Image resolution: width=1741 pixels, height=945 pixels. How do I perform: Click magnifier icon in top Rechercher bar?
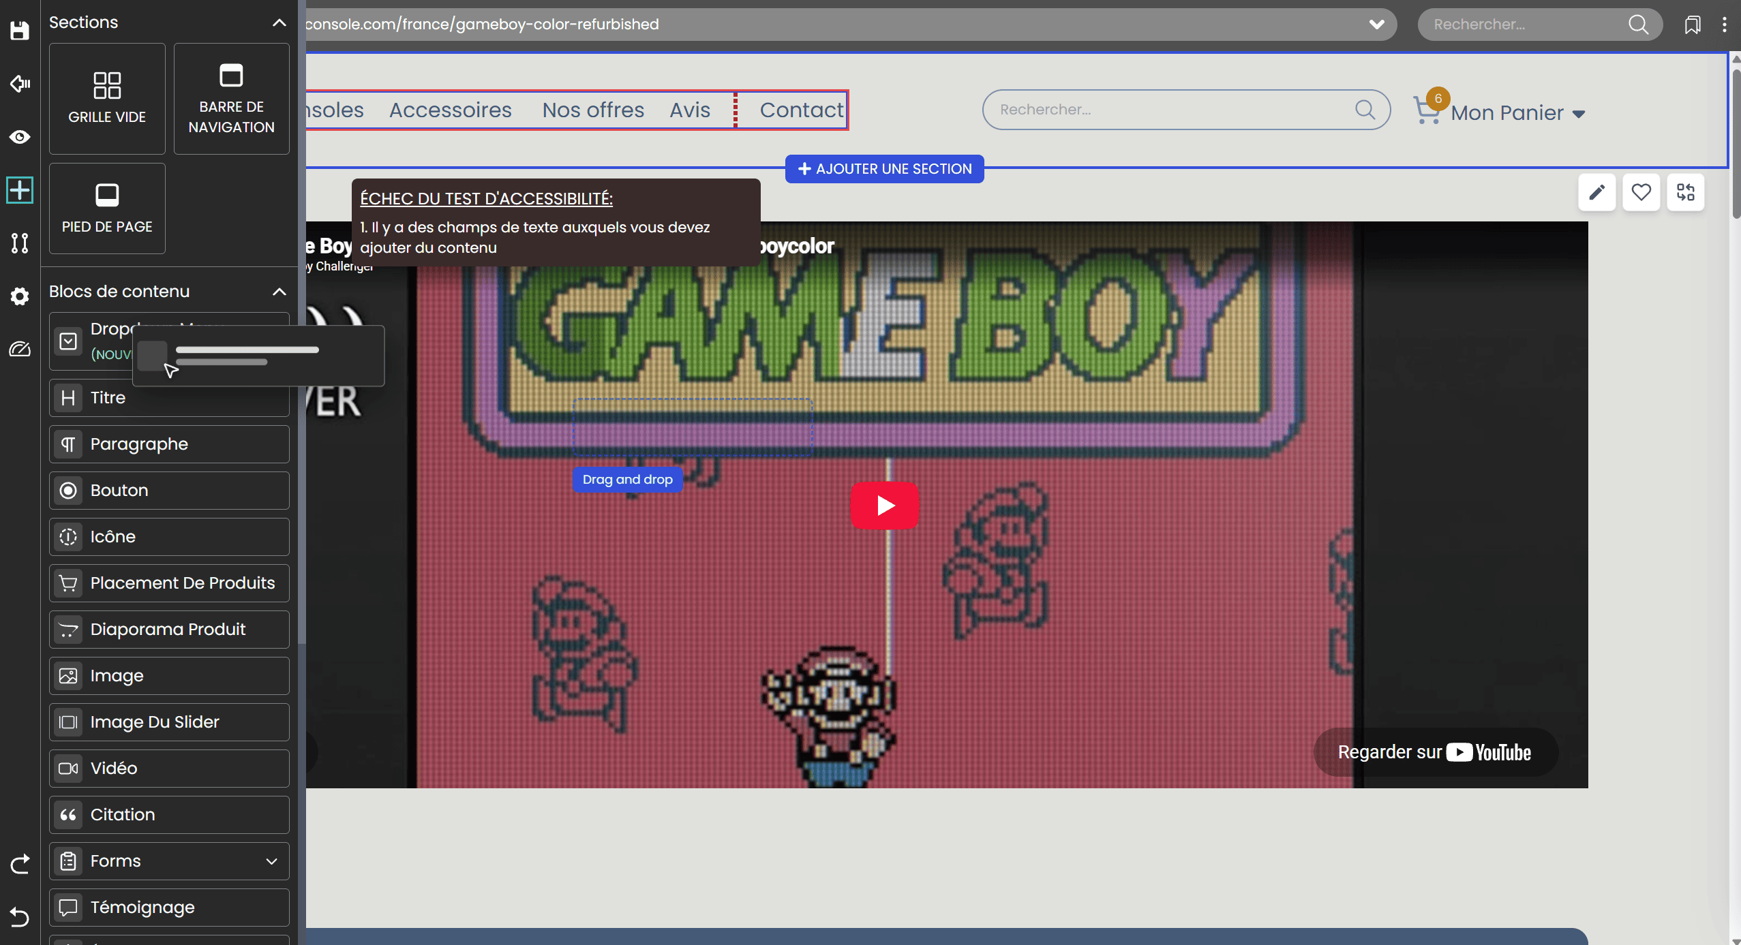tap(1638, 25)
